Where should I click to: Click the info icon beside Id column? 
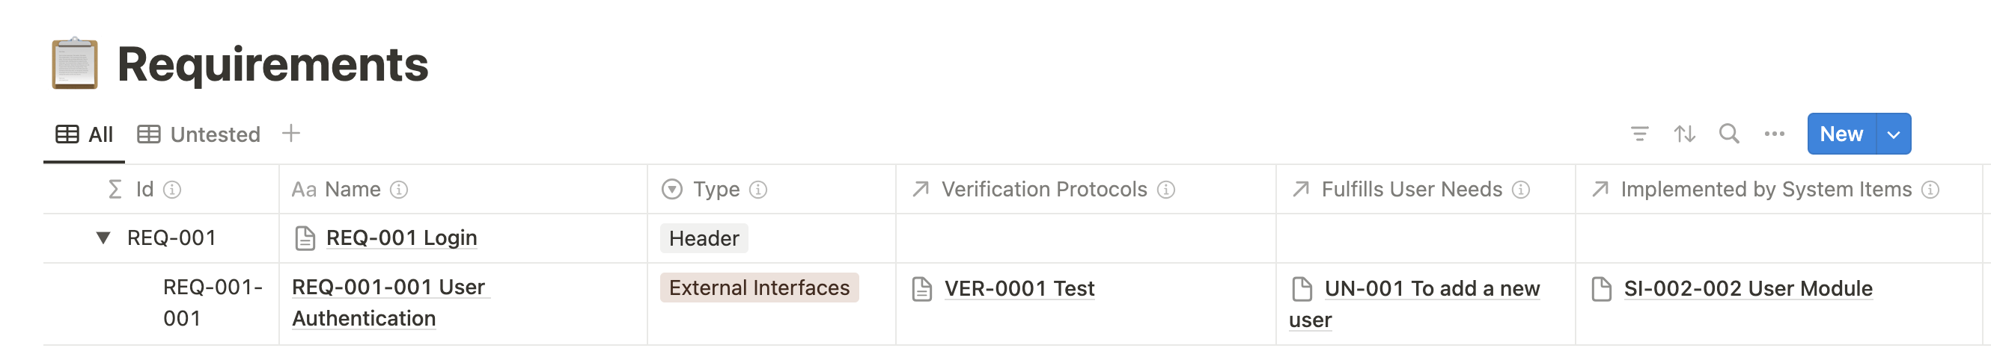click(x=172, y=190)
